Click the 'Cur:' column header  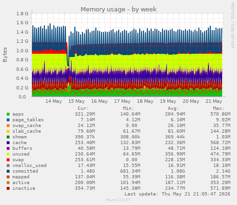83,108
